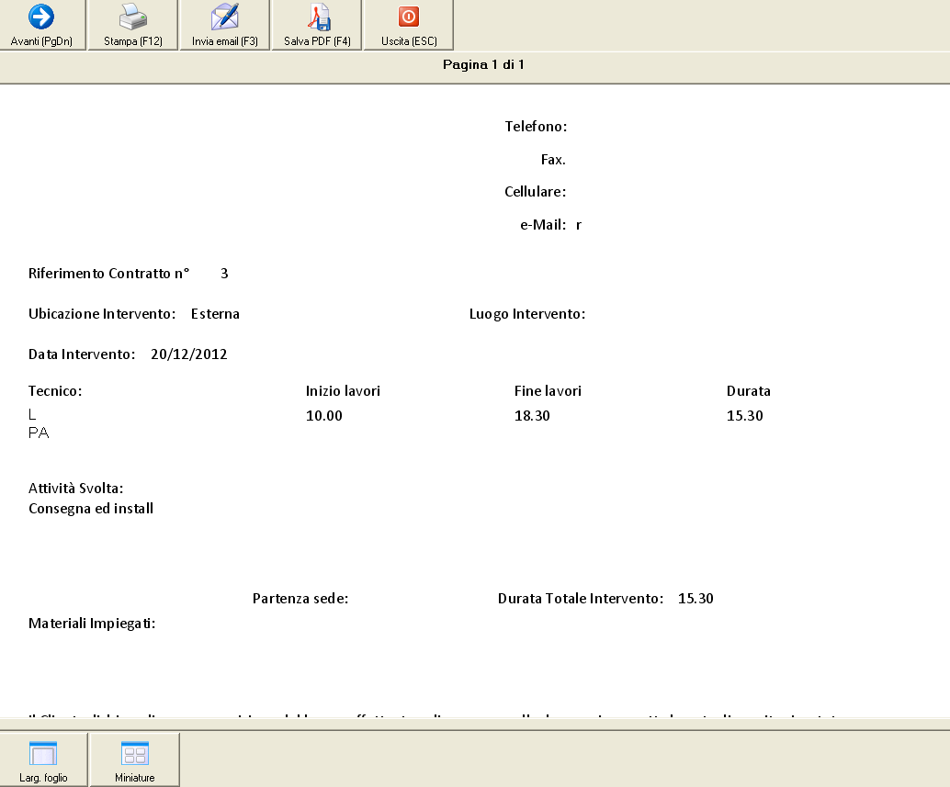Click end time value '18.30'
The height and width of the screenshot is (787, 950).
532,416
